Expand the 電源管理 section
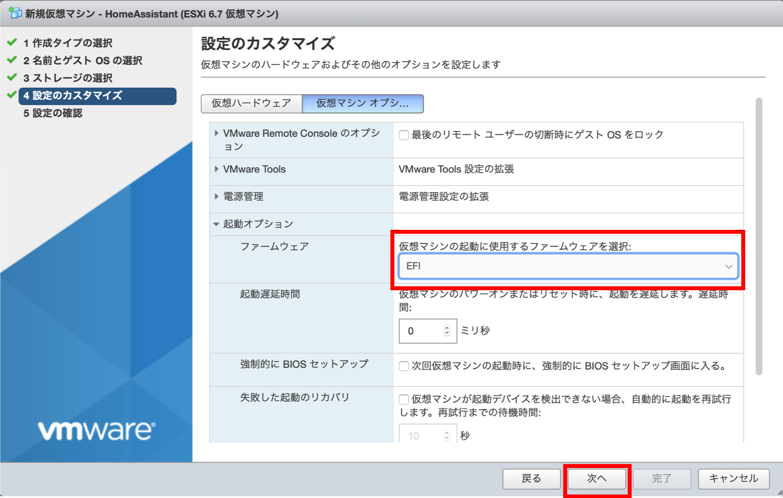This screenshot has height=498, width=783. [217, 196]
